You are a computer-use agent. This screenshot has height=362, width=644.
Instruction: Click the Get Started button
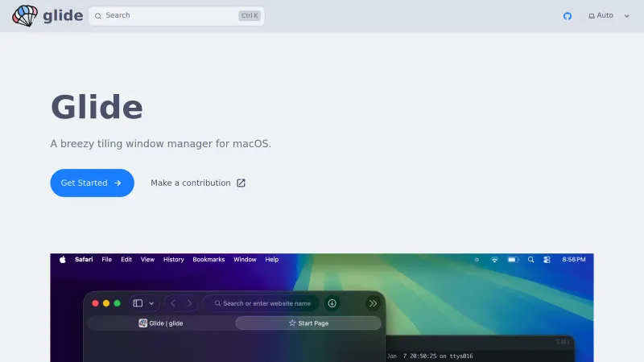pyautogui.click(x=92, y=183)
